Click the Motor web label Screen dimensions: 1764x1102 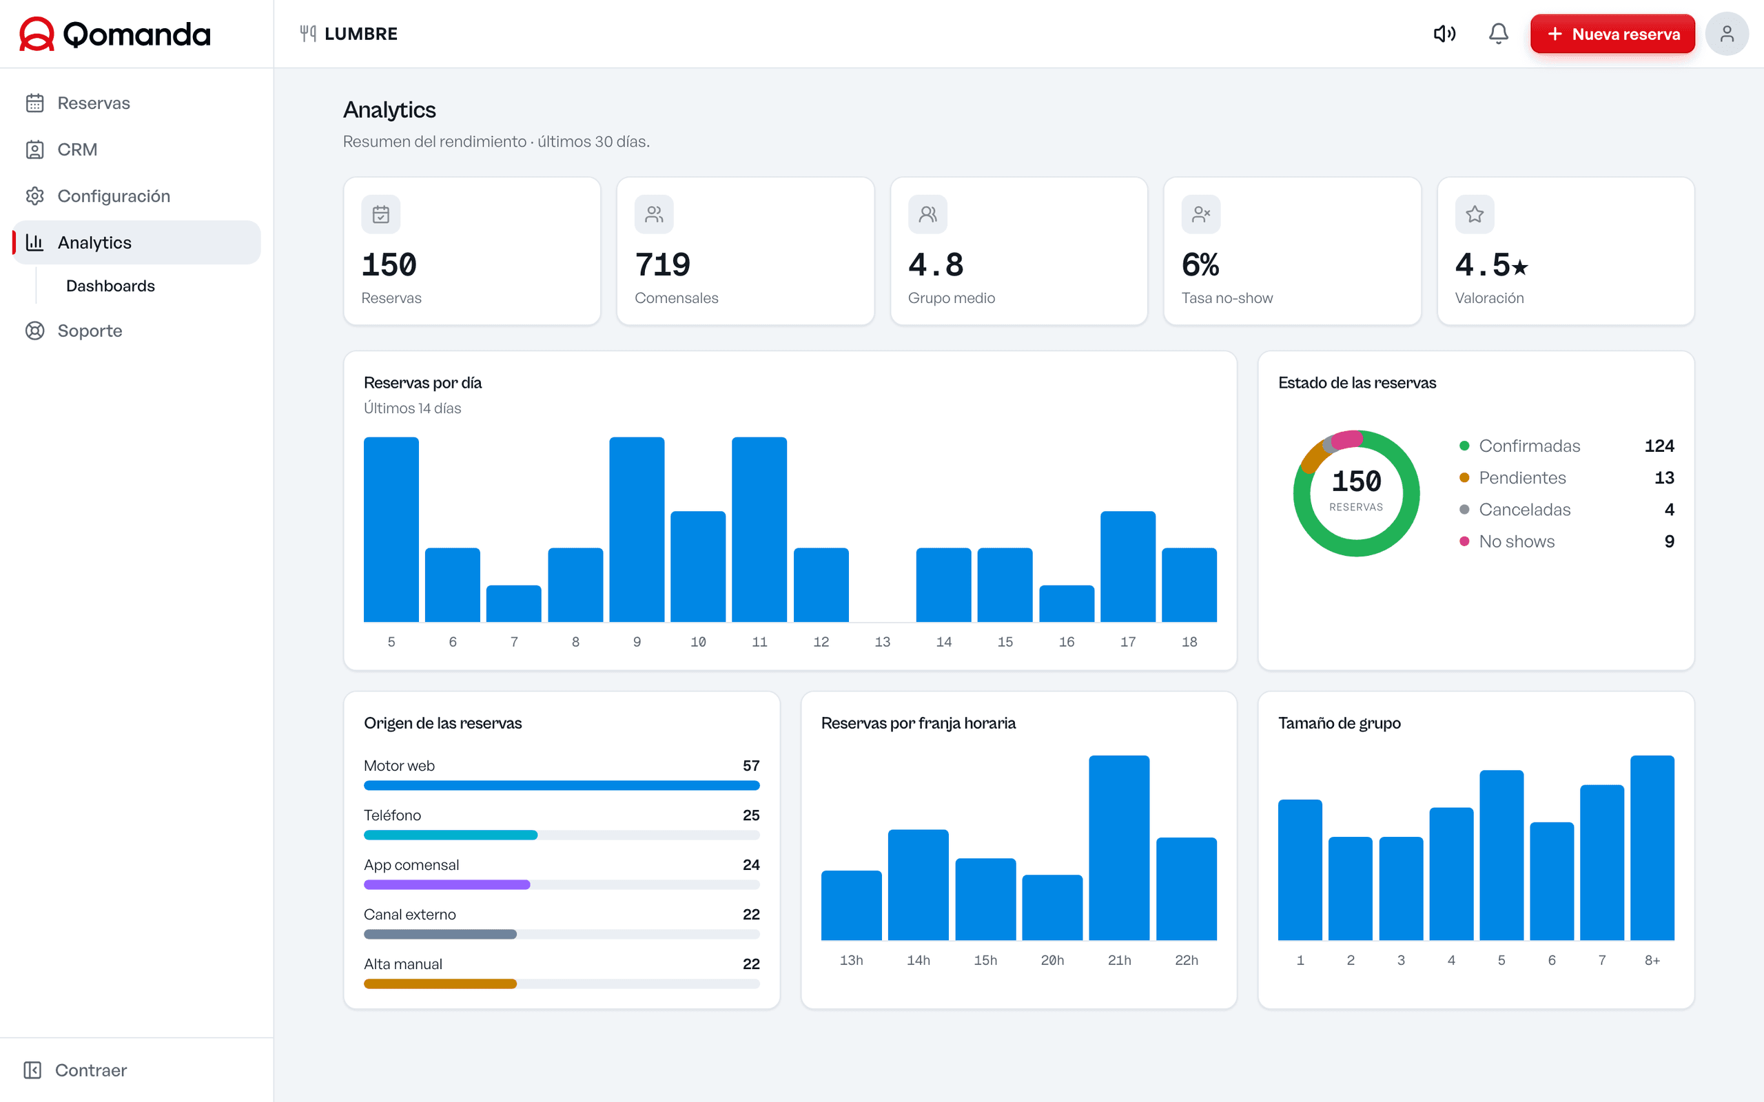point(400,766)
